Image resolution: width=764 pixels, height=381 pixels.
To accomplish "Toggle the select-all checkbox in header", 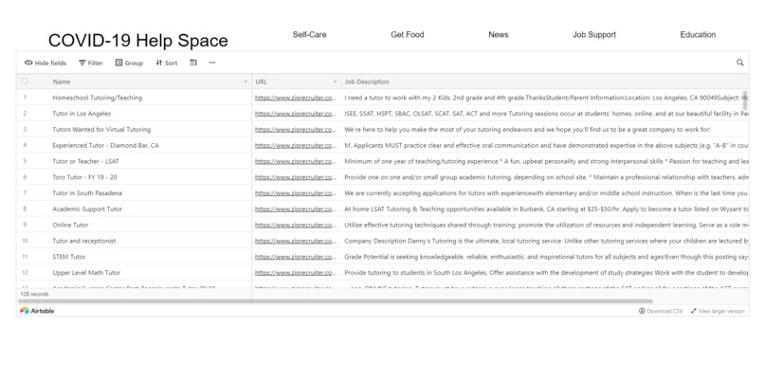I will pyautogui.click(x=25, y=82).
